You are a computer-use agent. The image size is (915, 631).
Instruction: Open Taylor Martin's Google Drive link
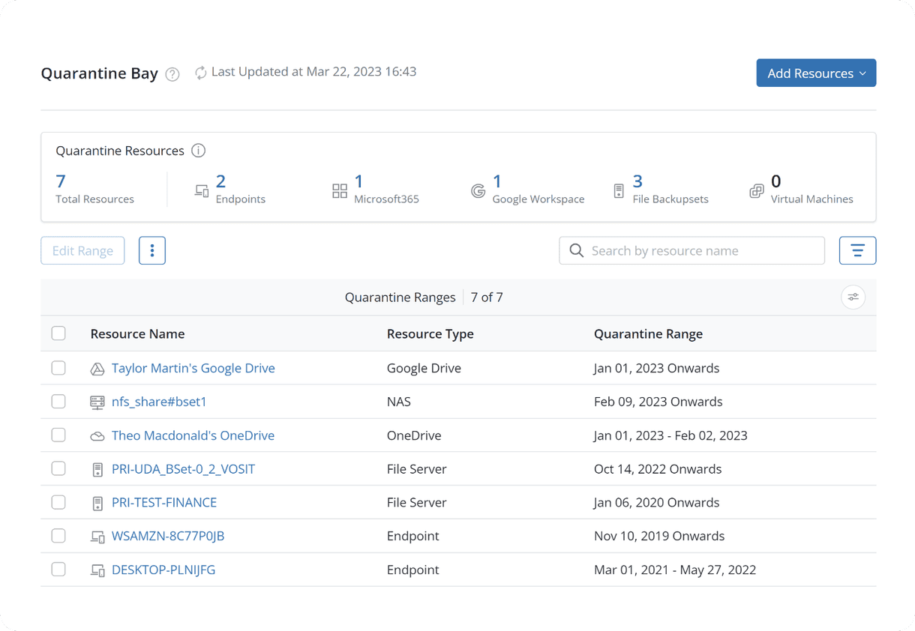(x=193, y=368)
